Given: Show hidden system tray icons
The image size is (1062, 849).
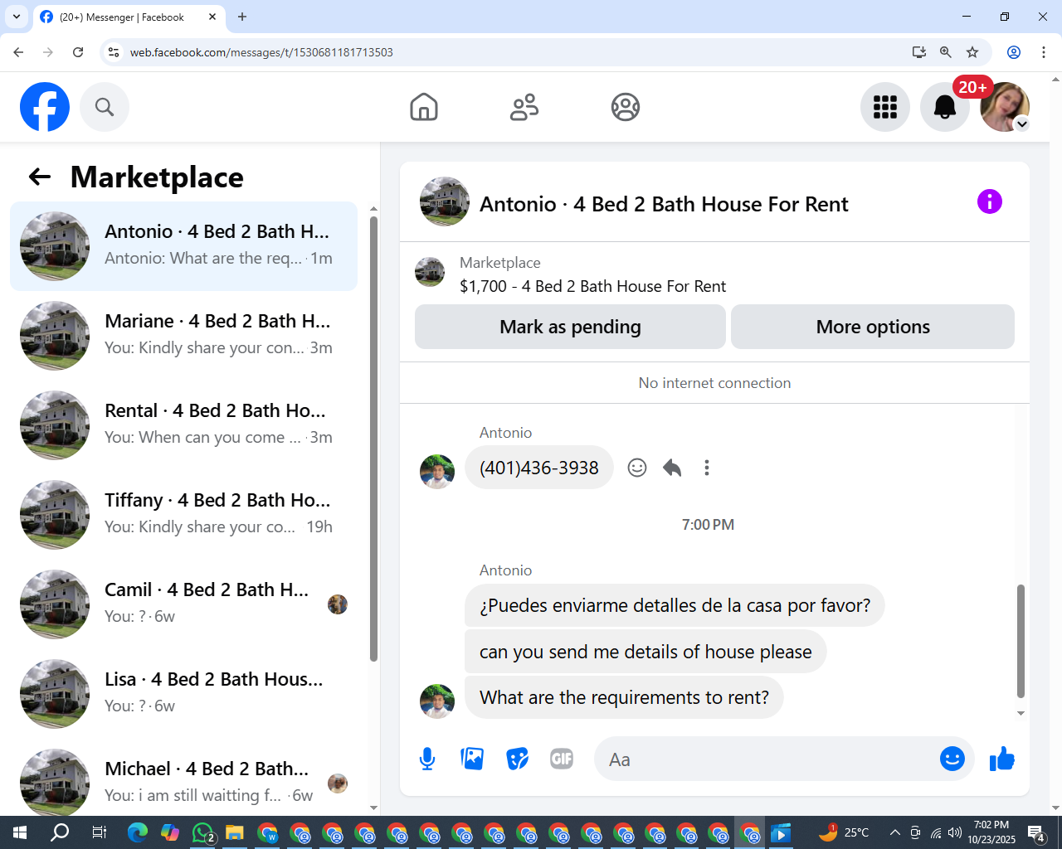Looking at the screenshot, I should [894, 832].
